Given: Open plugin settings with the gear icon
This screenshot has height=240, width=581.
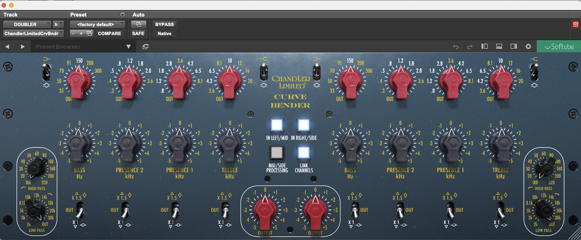Looking at the screenshot, I should (528, 47).
